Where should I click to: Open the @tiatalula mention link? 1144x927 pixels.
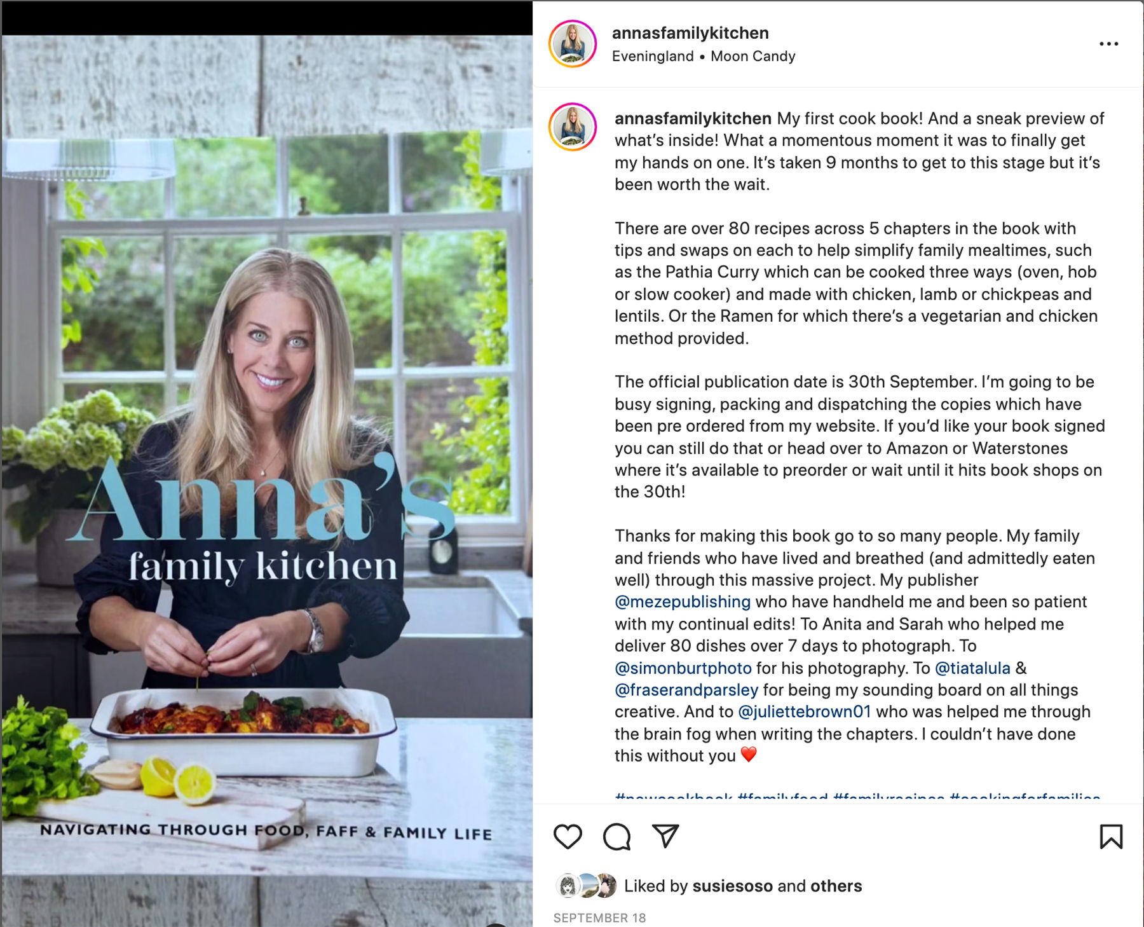point(972,668)
